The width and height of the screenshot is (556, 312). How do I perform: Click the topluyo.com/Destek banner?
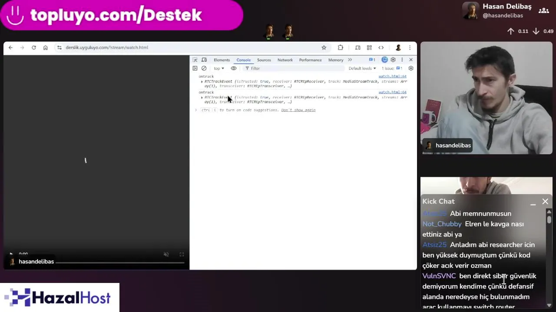click(x=121, y=15)
